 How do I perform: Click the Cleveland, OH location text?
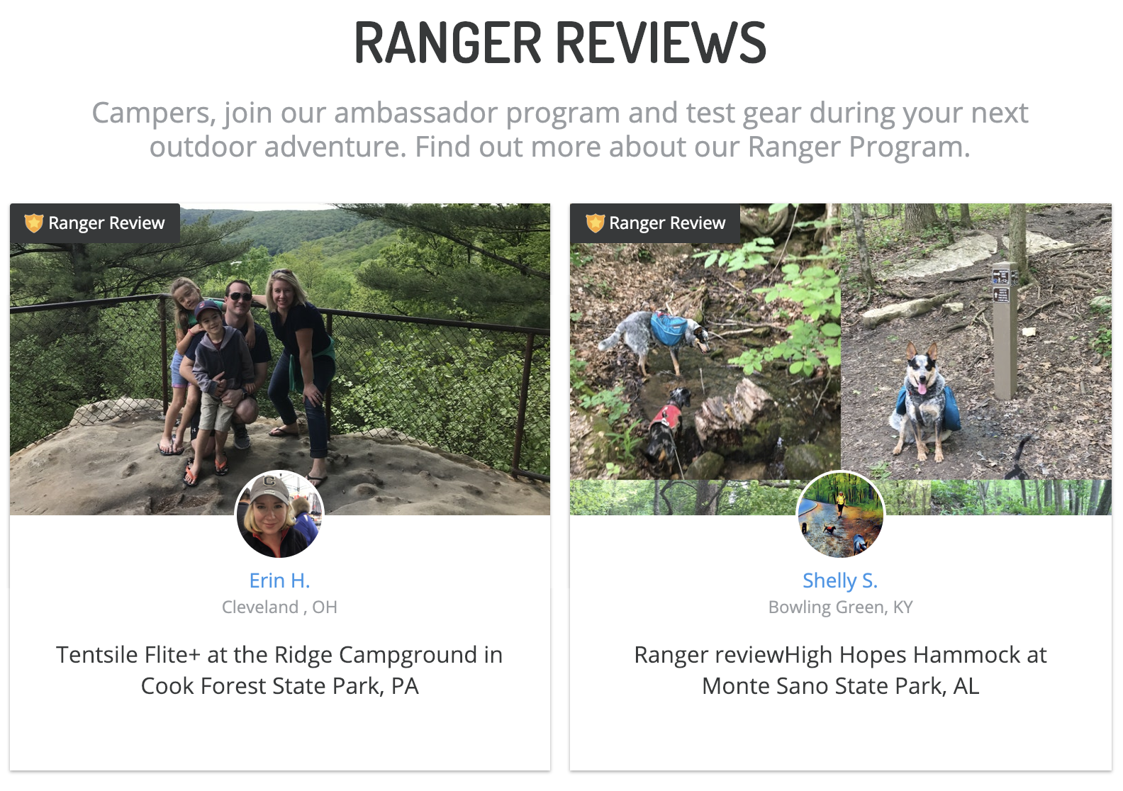[x=279, y=607]
